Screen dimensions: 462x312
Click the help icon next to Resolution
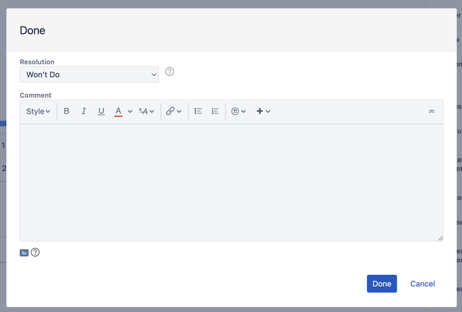[170, 72]
